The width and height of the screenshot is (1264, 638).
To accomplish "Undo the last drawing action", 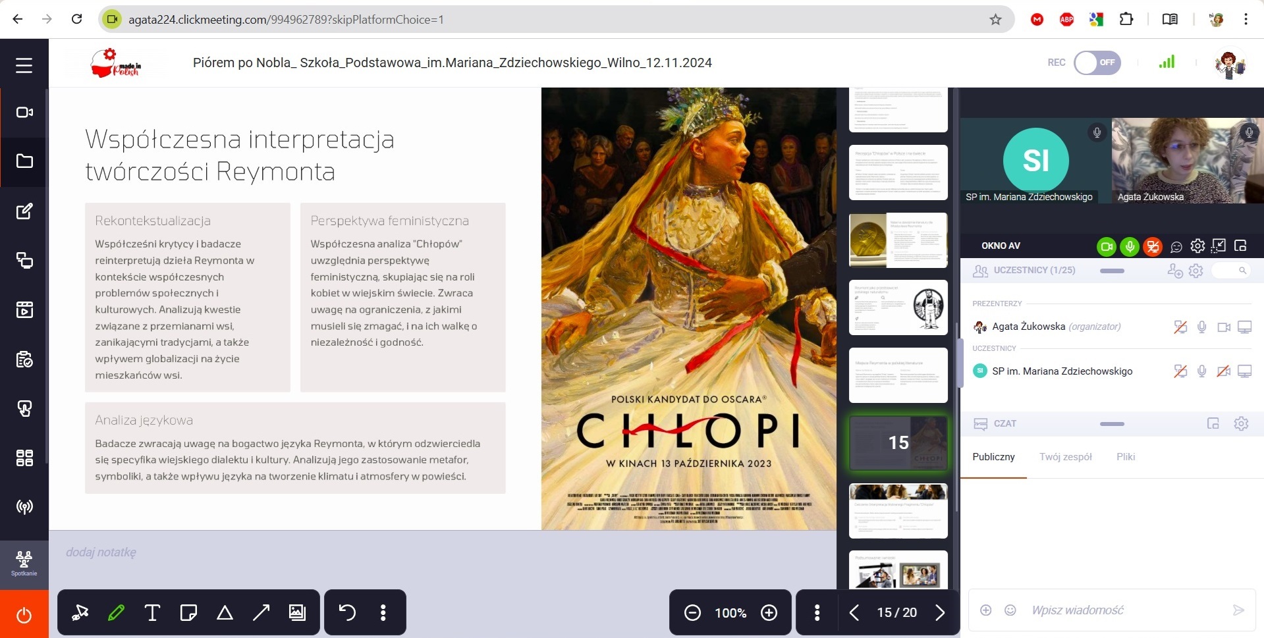I will click(347, 613).
